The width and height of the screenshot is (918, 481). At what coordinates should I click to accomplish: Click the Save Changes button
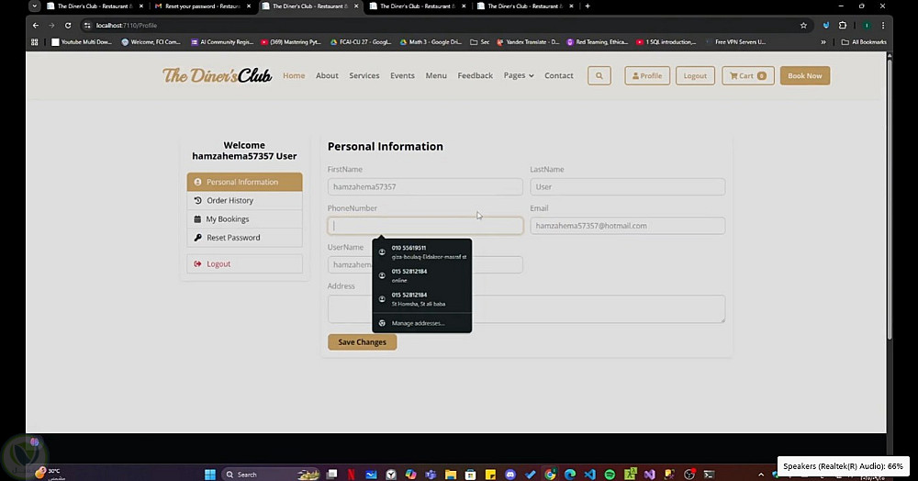[x=363, y=342]
